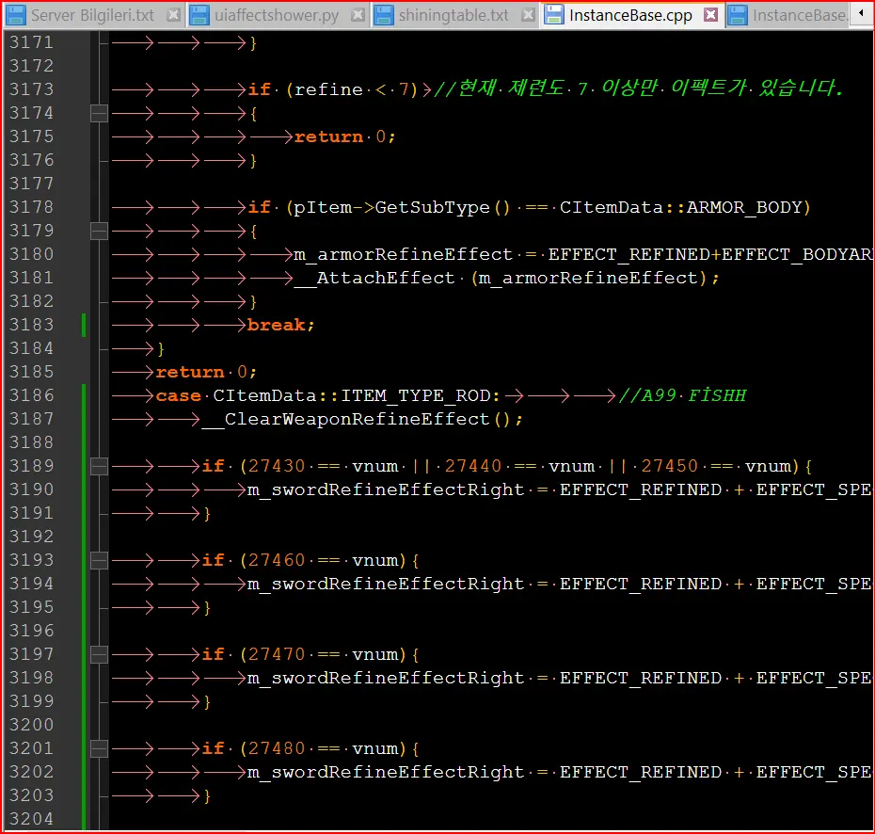Viewport: 875px width, 834px height.
Task: Click the disk icon of the last partially visible tab
Action: click(739, 15)
